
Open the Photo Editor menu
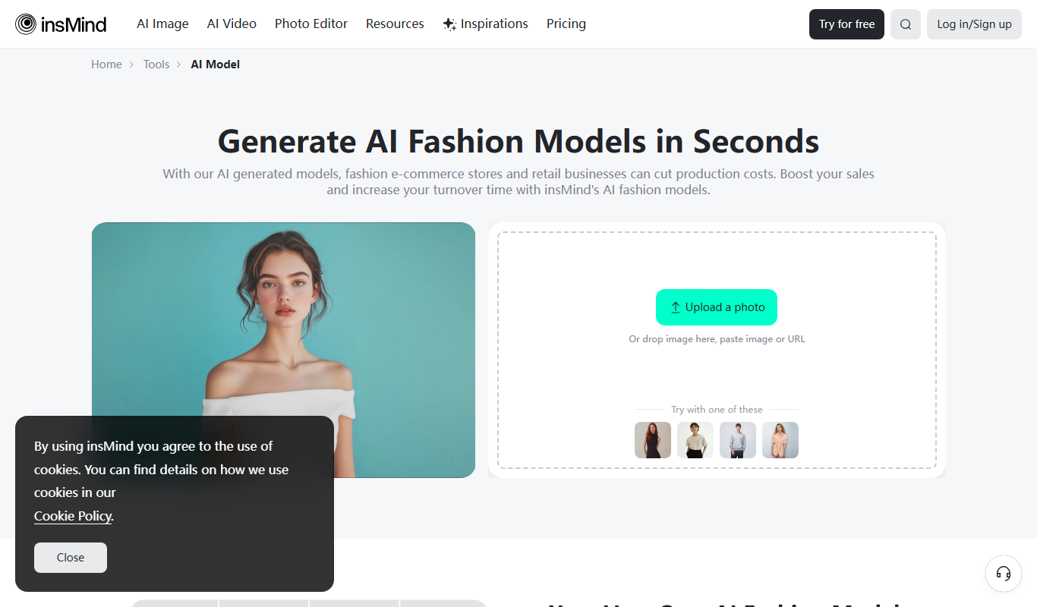(x=311, y=24)
